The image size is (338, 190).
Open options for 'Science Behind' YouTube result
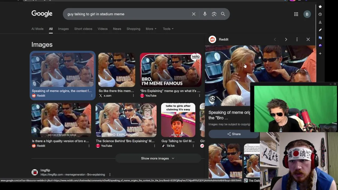[154, 146]
